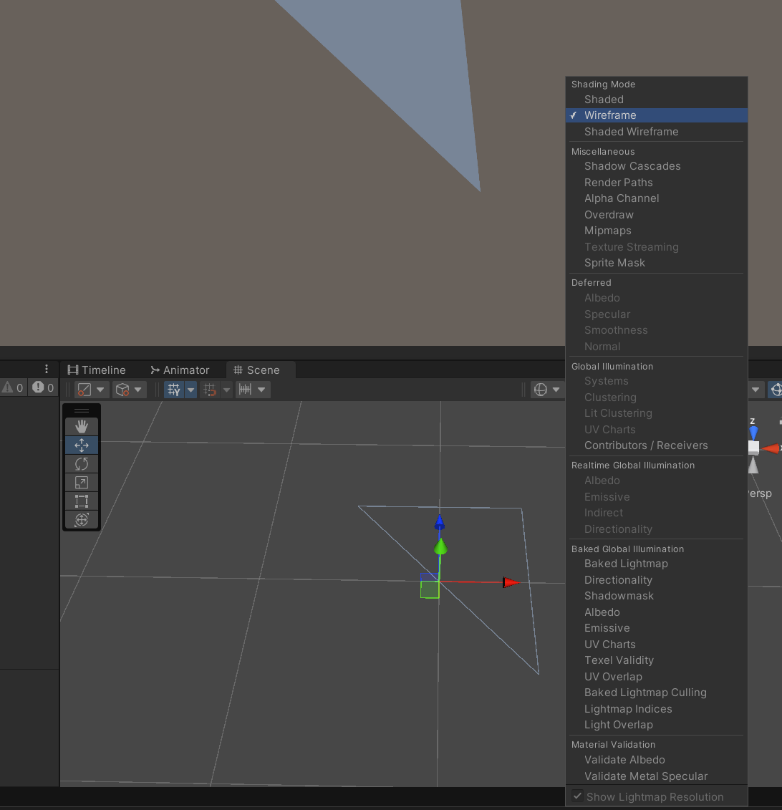This screenshot has height=810, width=782.
Task: Choose Baked Lightmap visualization
Action: (x=626, y=564)
